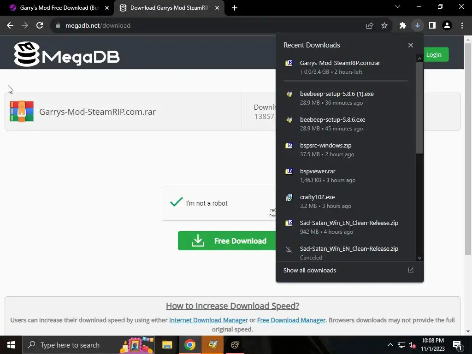Click the bspviewer.rar file icon
472x354 pixels.
(289, 171)
